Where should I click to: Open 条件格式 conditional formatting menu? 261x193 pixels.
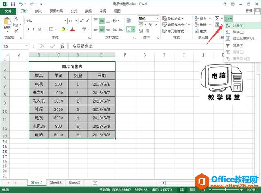click(173, 18)
